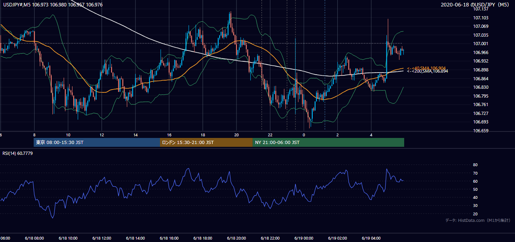
Task: Click RSI scale value 50
Action: (x=475, y=189)
